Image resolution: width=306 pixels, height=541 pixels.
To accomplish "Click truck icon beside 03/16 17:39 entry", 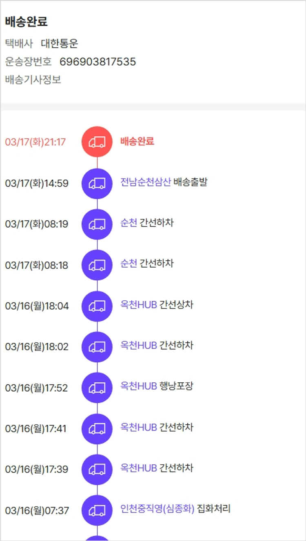I will [x=97, y=470].
